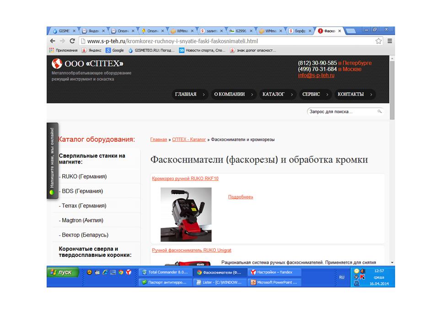Open the знак долог опасност bookmark
The height and width of the screenshot is (329, 439).
[253, 50]
